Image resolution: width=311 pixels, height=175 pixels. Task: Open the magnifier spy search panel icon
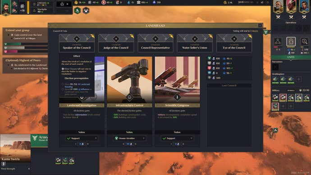(x=304, y=41)
